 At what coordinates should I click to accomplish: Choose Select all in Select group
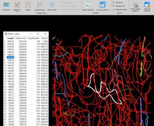tap(118, 3)
